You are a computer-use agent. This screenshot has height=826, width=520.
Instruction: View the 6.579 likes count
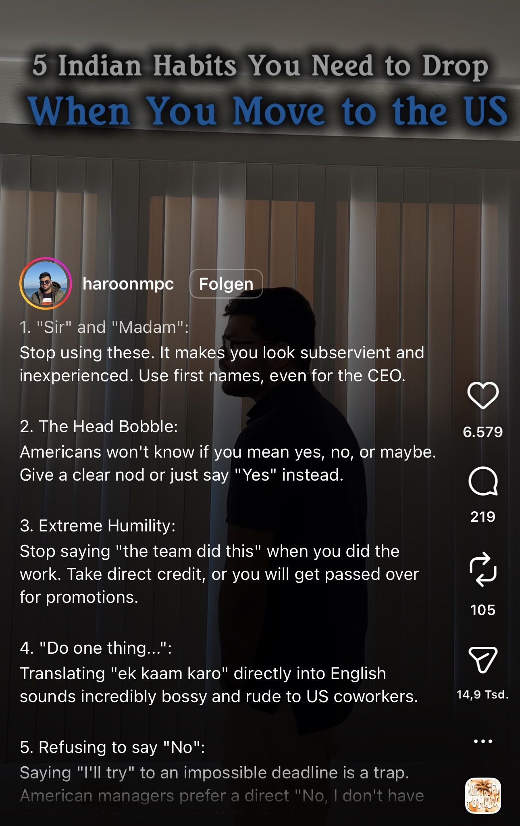pyautogui.click(x=483, y=432)
